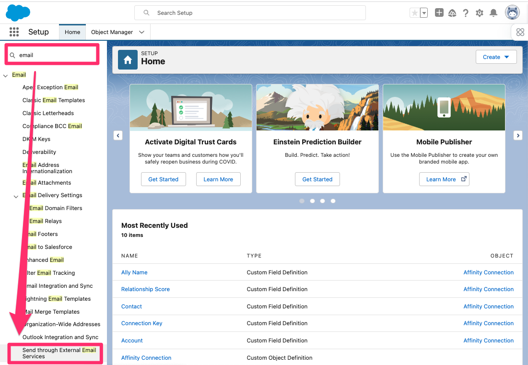The width and height of the screenshot is (528, 365).
Task: Open the Create dropdown menu
Action: tap(496, 57)
